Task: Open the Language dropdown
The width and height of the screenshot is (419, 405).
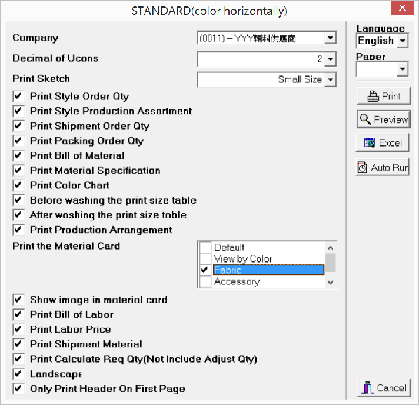Action: (x=403, y=41)
